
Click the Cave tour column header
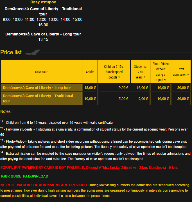[x=41, y=72]
